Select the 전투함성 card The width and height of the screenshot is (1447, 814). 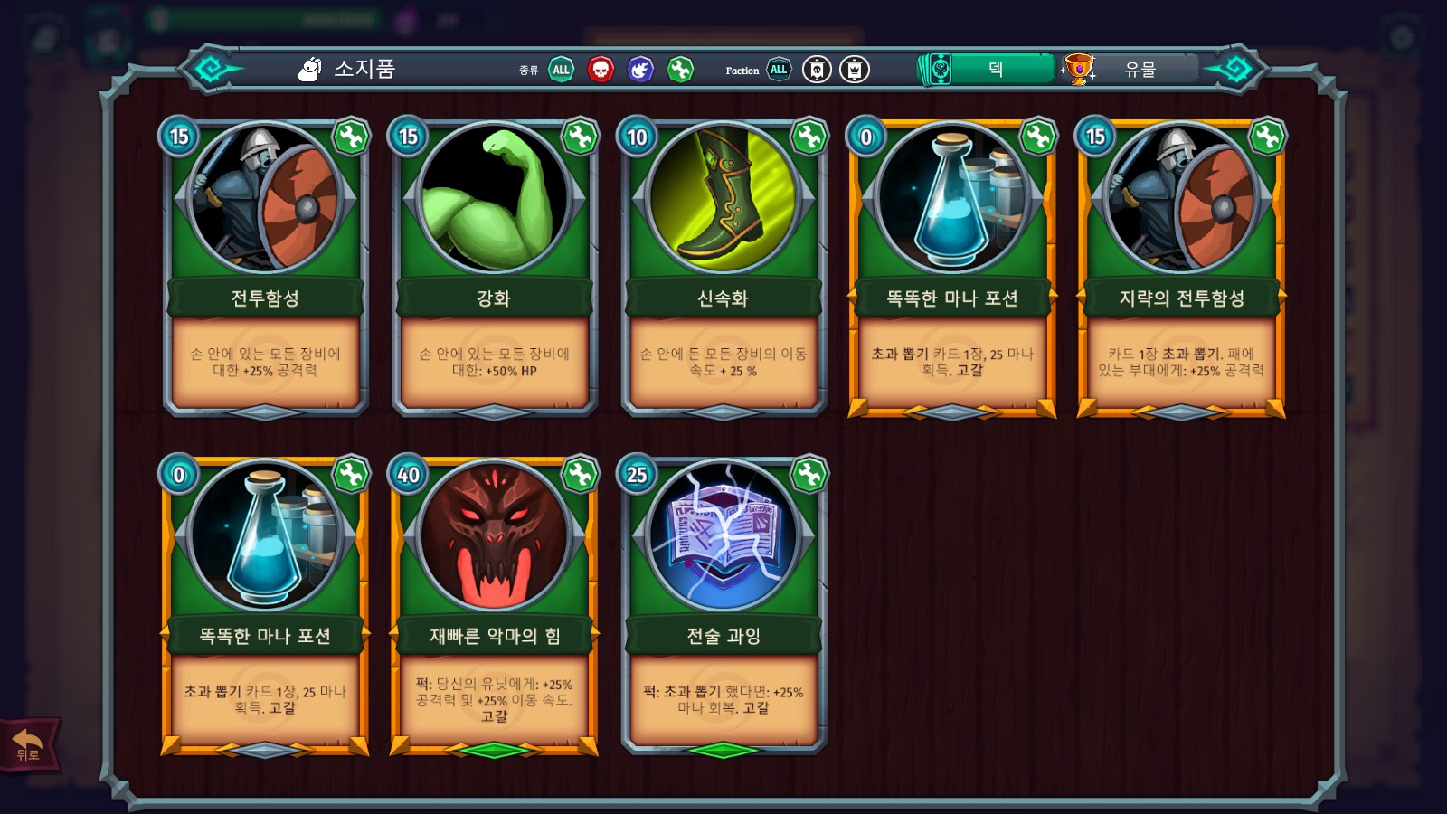(x=265, y=268)
